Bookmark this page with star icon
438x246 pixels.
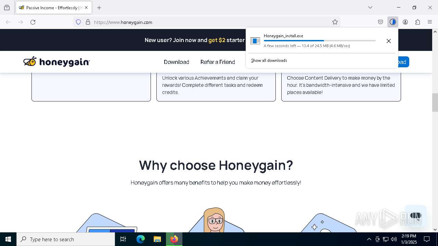[x=335, y=22]
